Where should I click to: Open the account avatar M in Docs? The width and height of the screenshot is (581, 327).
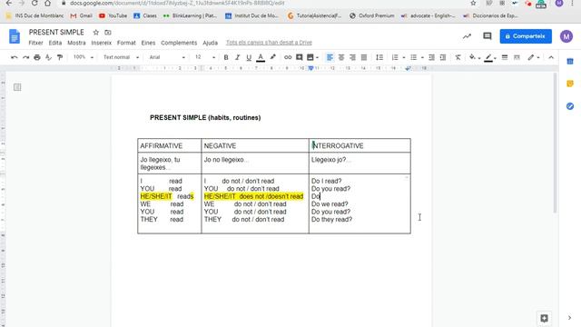click(x=566, y=36)
